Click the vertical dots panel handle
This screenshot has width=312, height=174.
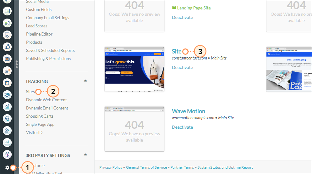coord(17,65)
